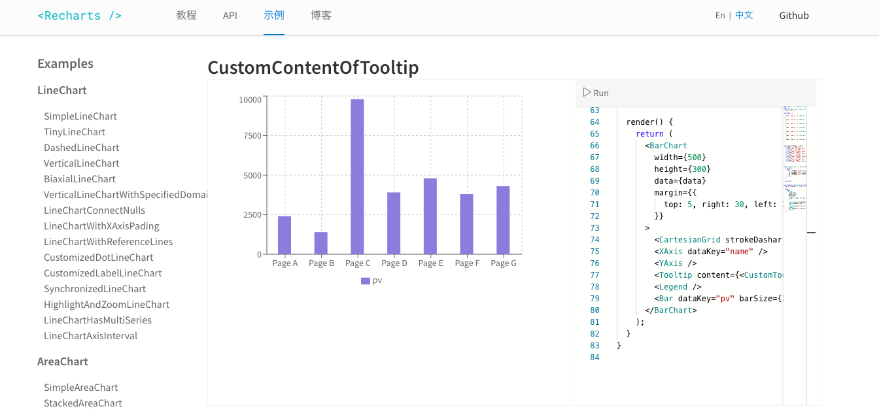The width and height of the screenshot is (879, 415).
Task: Open CustomizedLabelLineChart example
Action: coord(103,273)
